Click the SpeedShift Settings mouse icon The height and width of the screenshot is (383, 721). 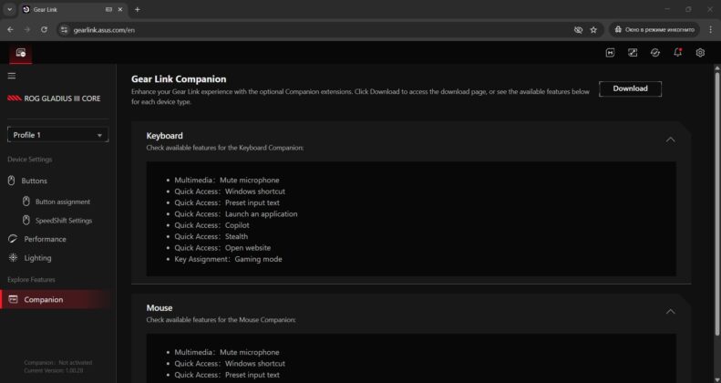(26, 221)
